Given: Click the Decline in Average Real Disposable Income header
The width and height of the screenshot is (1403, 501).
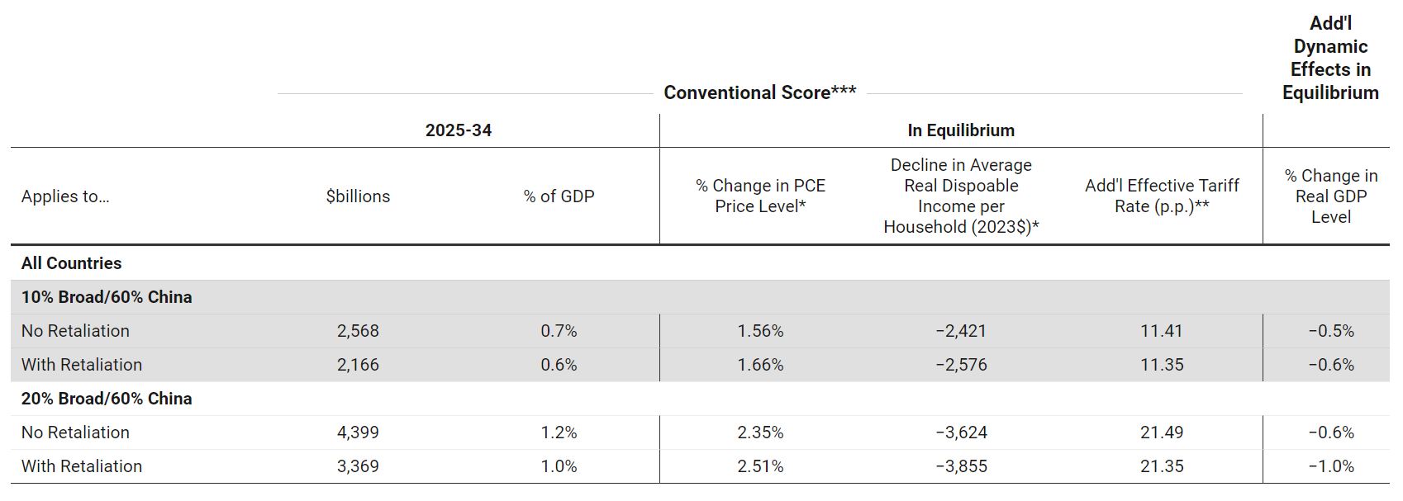Looking at the screenshot, I should (961, 196).
